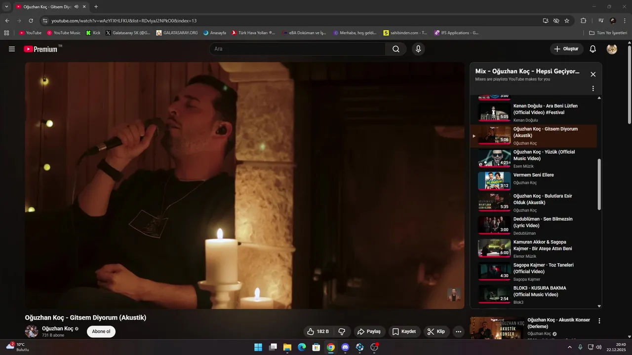Create a clip with Klip button
This screenshot has width=632, height=355.
pyautogui.click(x=436, y=331)
